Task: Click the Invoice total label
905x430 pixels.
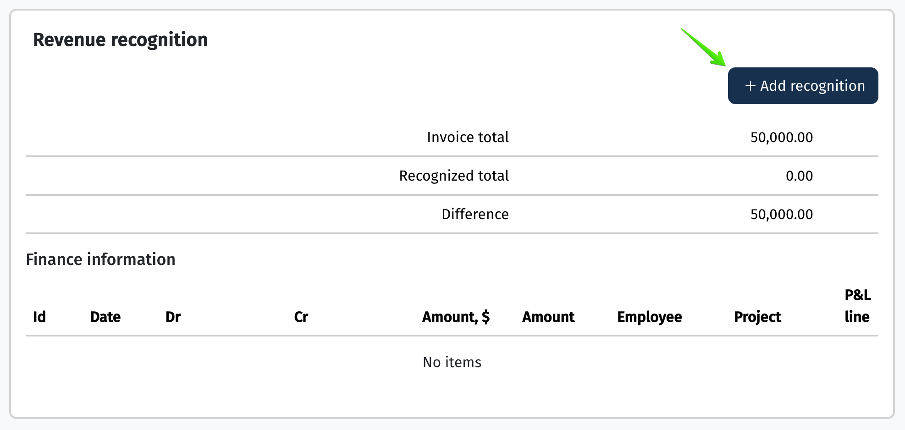Action: pos(468,137)
